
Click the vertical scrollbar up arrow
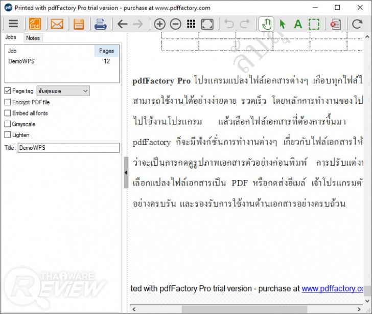point(367,37)
